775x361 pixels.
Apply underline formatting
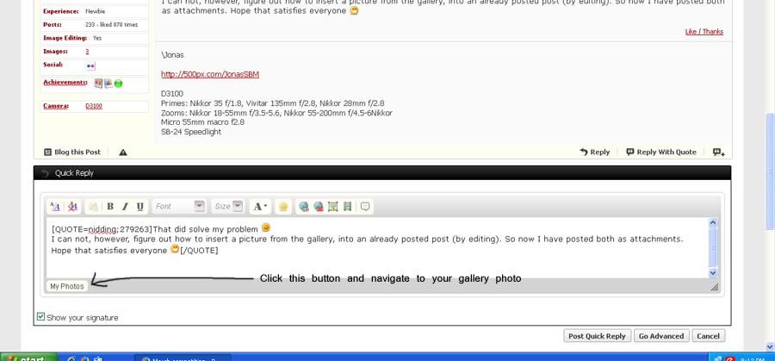click(140, 207)
